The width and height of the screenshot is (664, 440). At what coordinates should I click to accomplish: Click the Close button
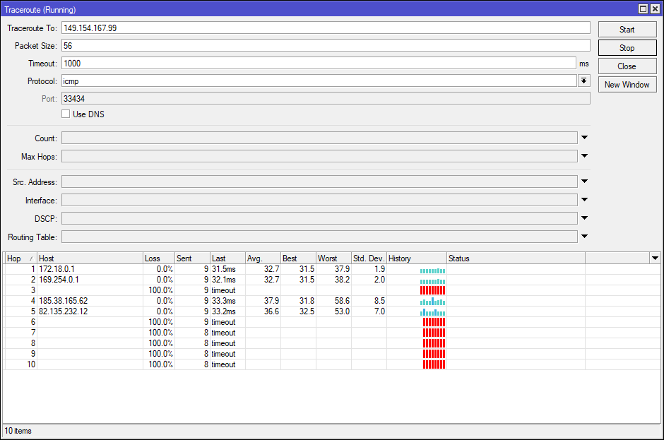tap(627, 66)
